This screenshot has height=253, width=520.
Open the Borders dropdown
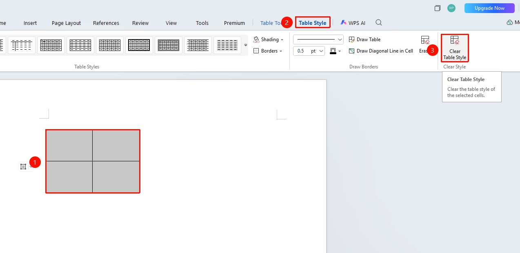[268, 51]
